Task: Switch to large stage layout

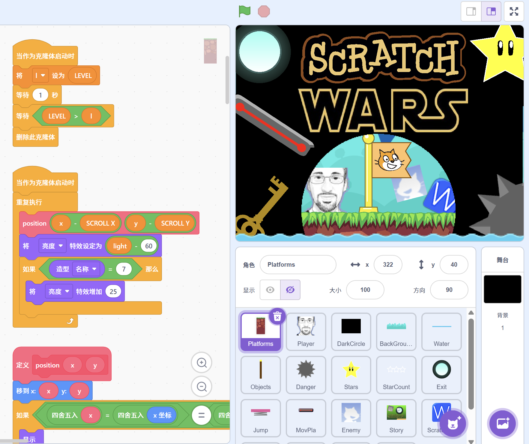Action: 491,11
